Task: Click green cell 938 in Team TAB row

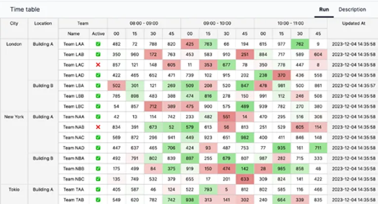Action: 190,200
